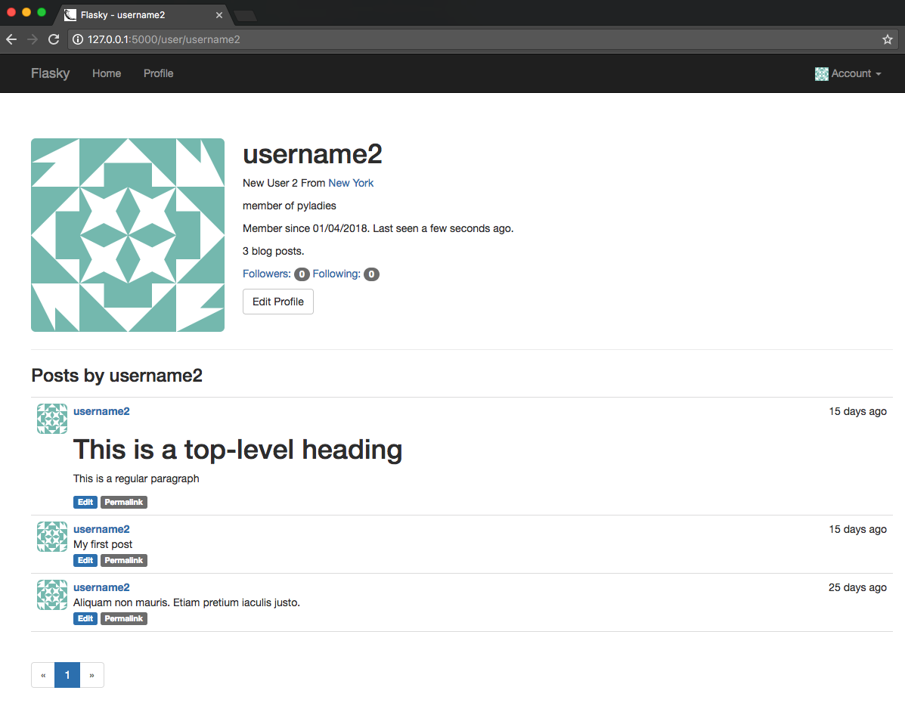Screen dimensions: 905x709
Task: Bookmark page with star icon
Action: (x=887, y=39)
